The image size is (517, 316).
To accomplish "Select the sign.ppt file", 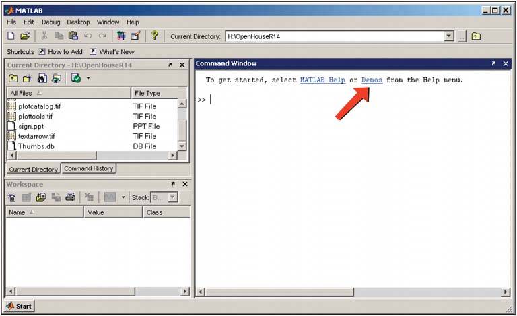I will click(31, 126).
